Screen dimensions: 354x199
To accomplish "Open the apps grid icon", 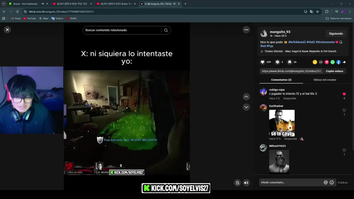I will click(x=4, y=19).
